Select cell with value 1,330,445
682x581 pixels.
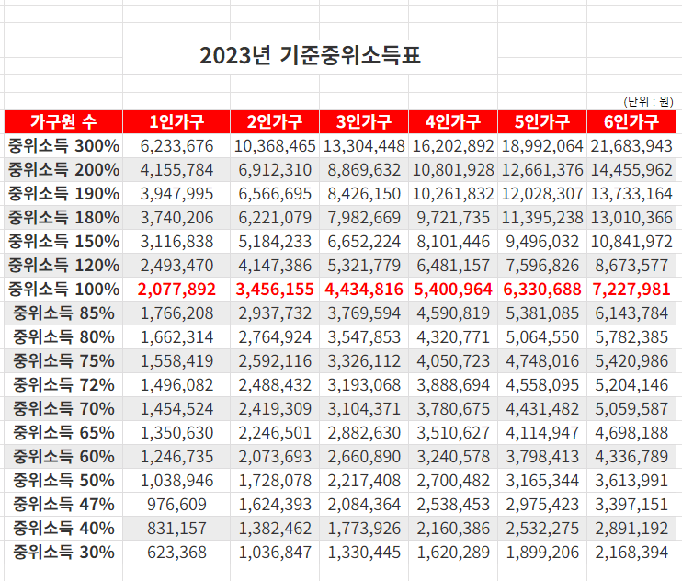click(x=364, y=553)
